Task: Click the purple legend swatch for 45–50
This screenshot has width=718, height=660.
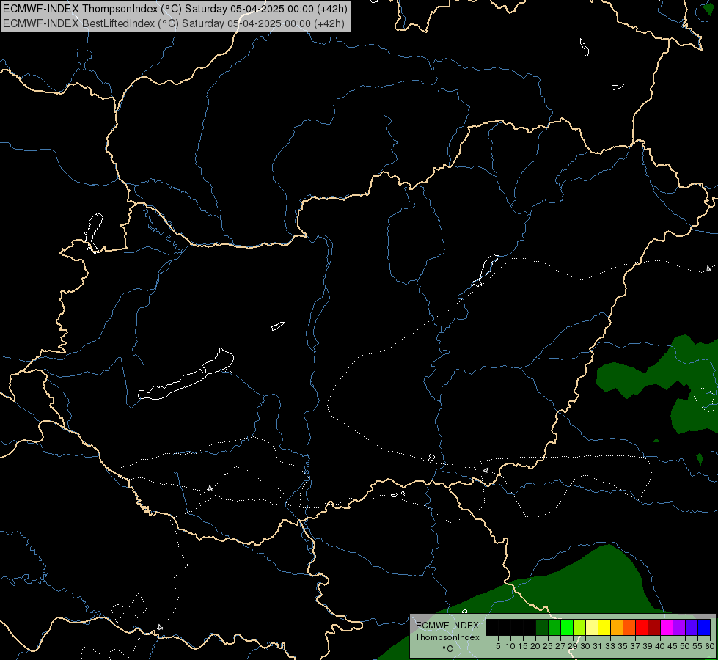Action: pyautogui.click(x=679, y=627)
